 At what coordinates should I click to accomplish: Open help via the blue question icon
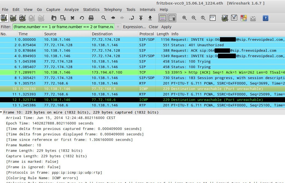265,18
